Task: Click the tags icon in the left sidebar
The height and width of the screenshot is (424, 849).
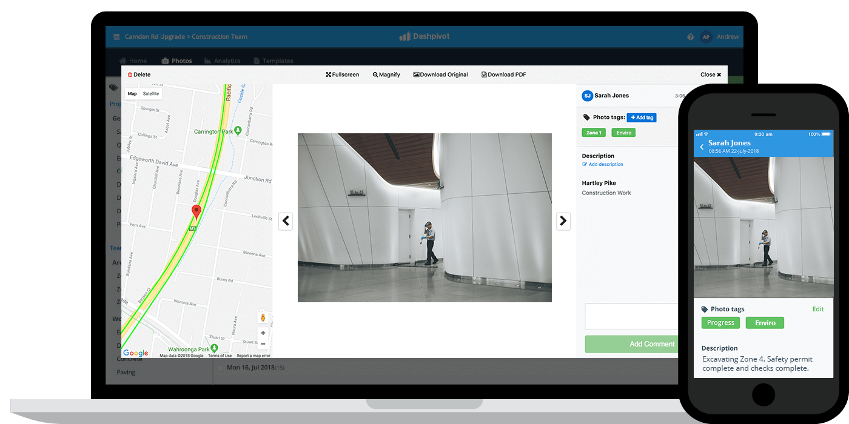Action: pyautogui.click(x=113, y=88)
